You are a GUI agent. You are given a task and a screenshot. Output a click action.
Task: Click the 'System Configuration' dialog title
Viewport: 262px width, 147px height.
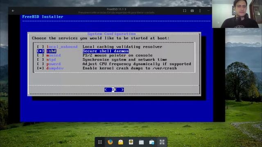point(112,34)
